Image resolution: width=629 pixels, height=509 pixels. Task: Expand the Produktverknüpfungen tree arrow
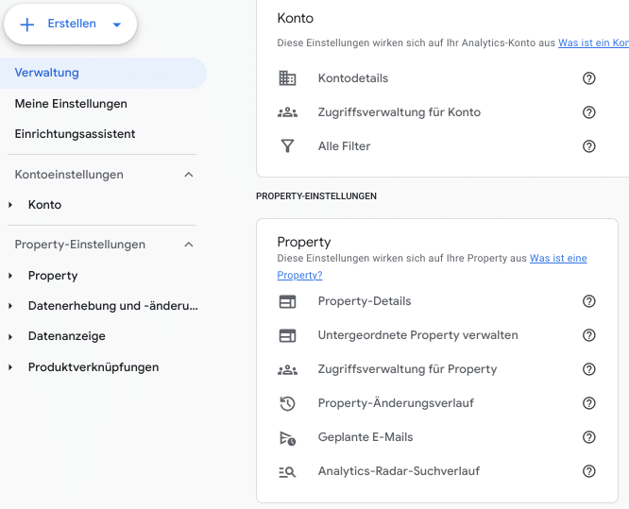[10, 367]
